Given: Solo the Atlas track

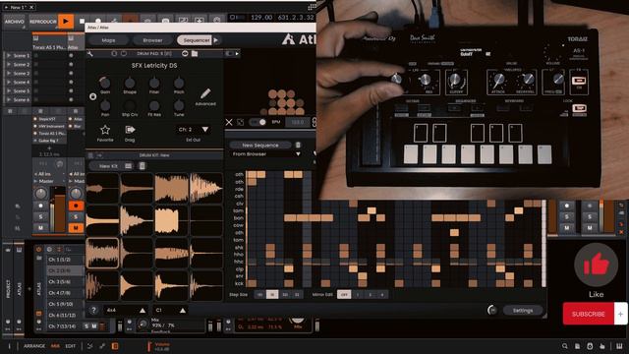Looking at the screenshot, I should 76,217.
